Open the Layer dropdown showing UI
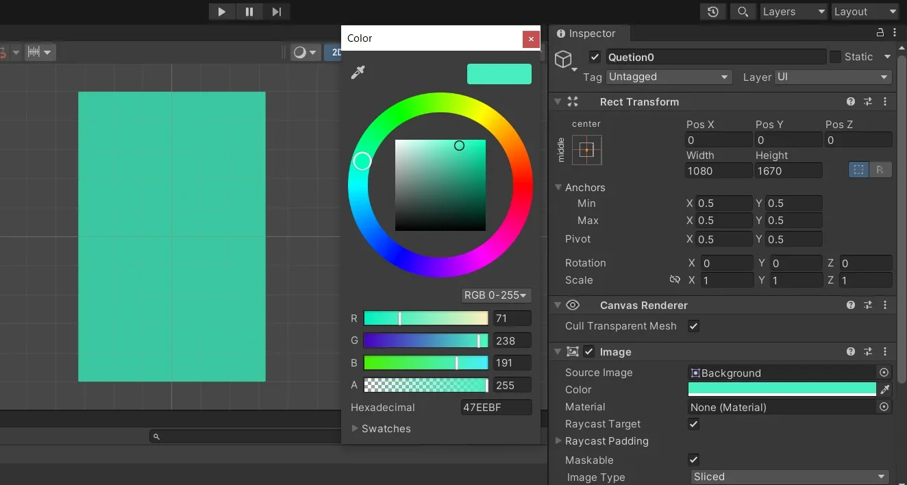This screenshot has width=907, height=485. click(x=832, y=77)
